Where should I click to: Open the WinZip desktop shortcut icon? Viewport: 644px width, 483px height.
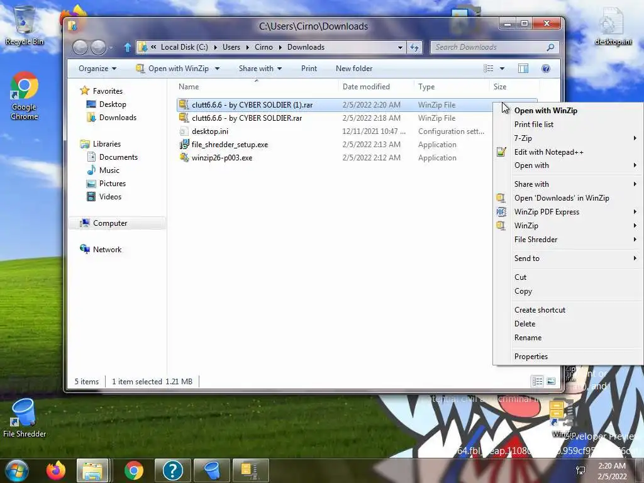pos(563,418)
